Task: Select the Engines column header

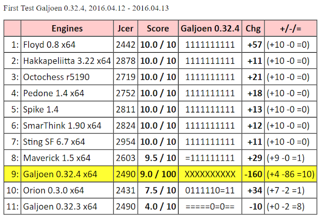Action: click(67, 28)
